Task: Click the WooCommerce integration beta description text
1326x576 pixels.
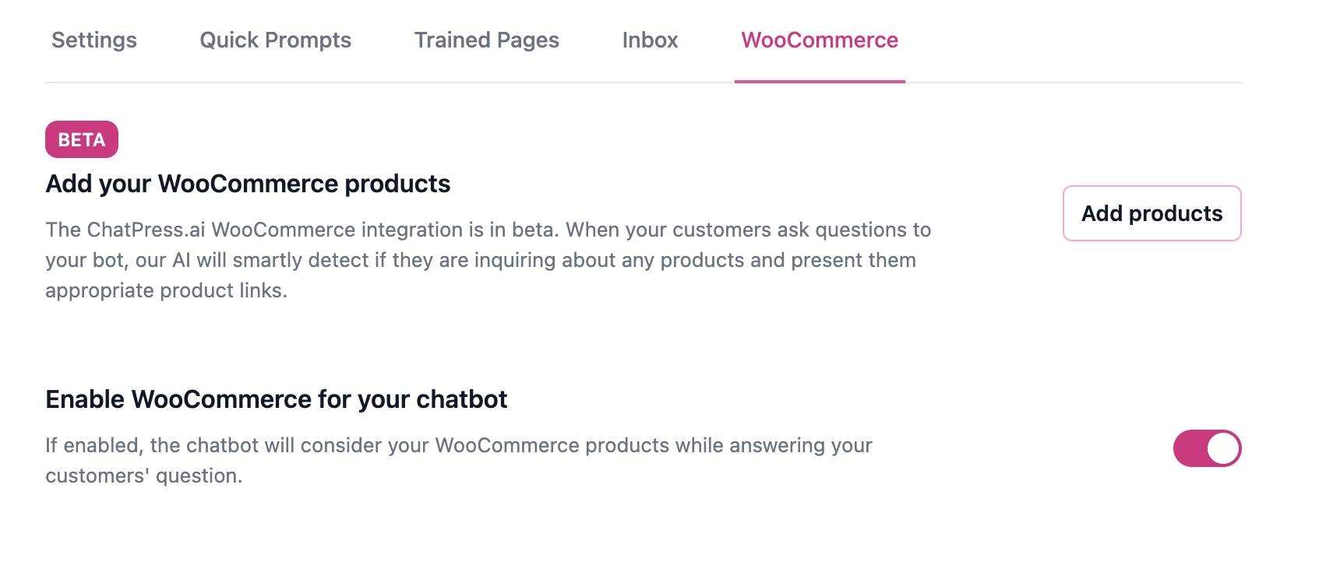Action: (488, 259)
